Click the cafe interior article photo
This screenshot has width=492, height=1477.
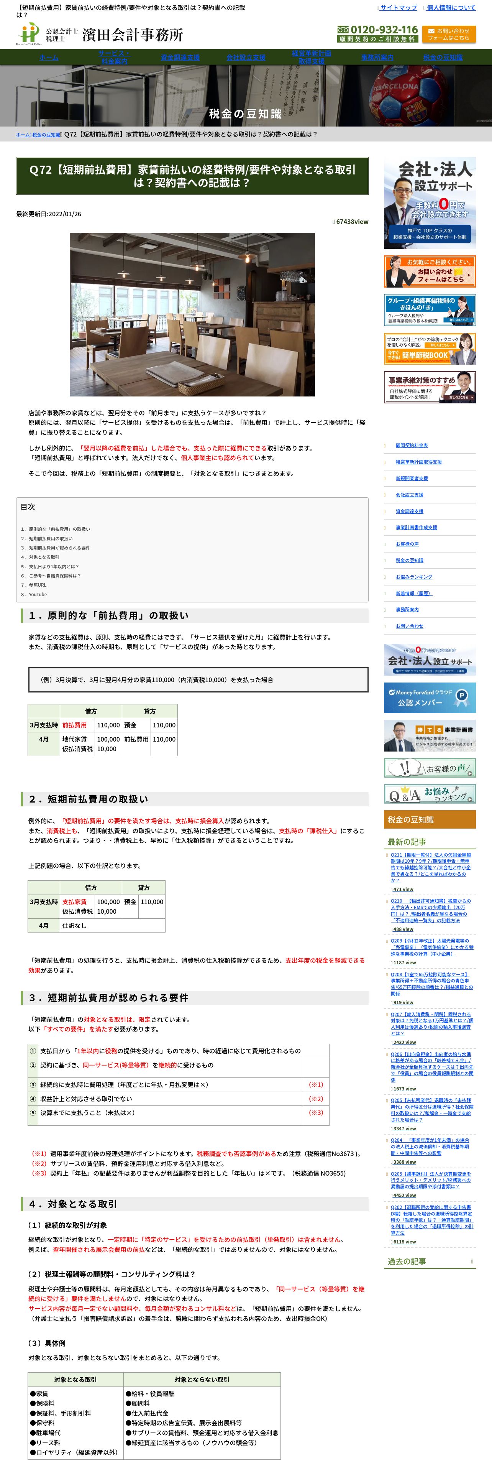(x=192, y=314)
